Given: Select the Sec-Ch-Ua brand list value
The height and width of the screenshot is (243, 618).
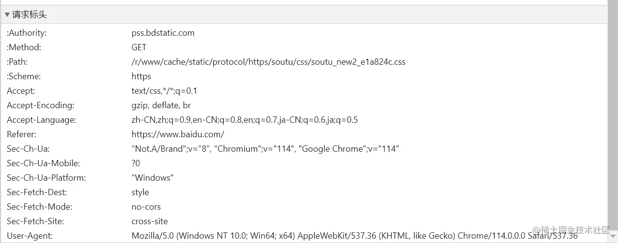Looking at the screenshot, I should 265,149.
